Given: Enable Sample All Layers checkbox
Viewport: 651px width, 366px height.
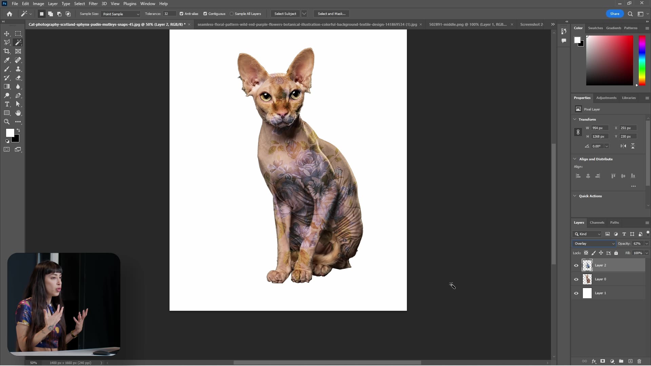Looking at the screenshot, I should (232, 14).
